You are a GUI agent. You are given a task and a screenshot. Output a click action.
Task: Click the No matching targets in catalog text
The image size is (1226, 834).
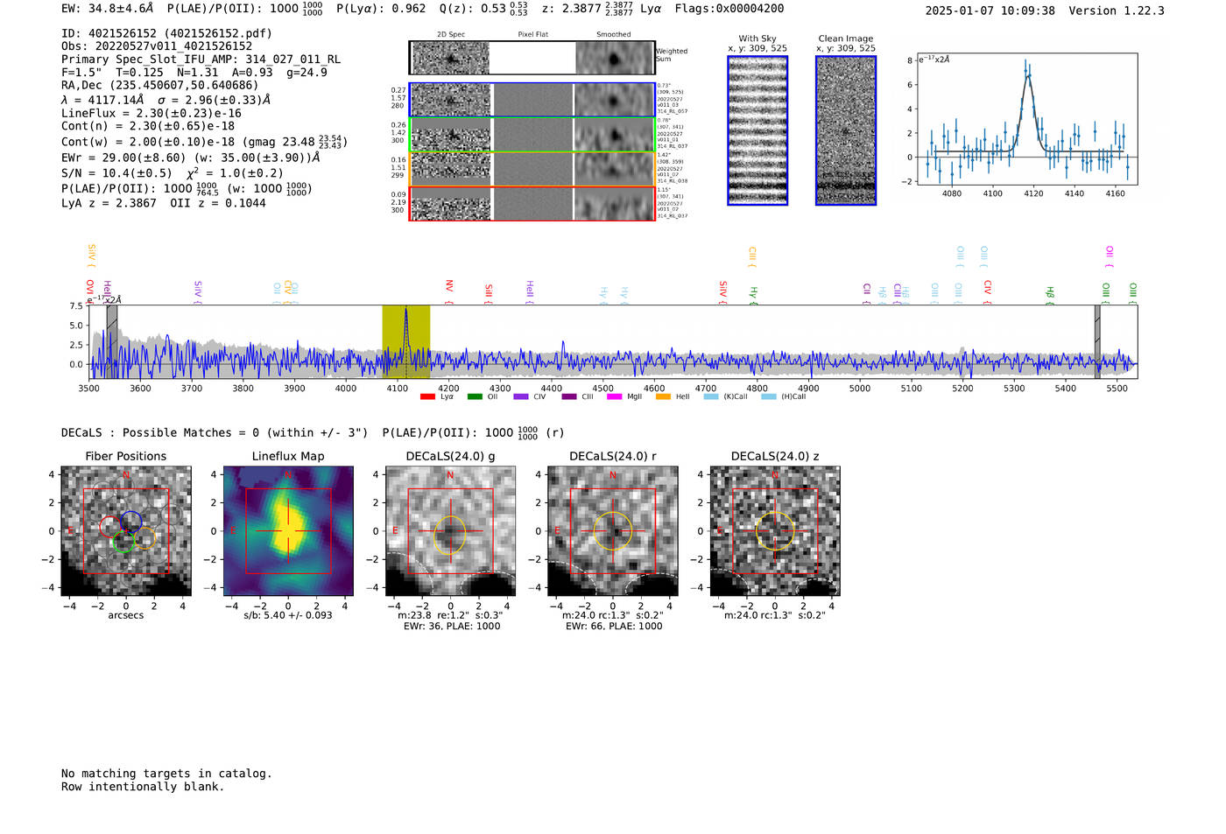click(x=166, y=774)
